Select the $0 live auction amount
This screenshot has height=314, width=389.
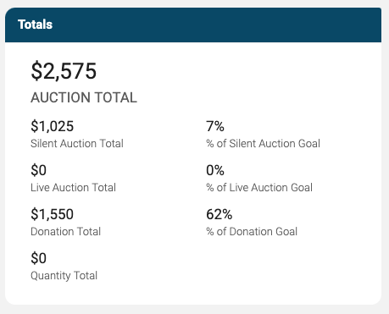pos(38,170)
